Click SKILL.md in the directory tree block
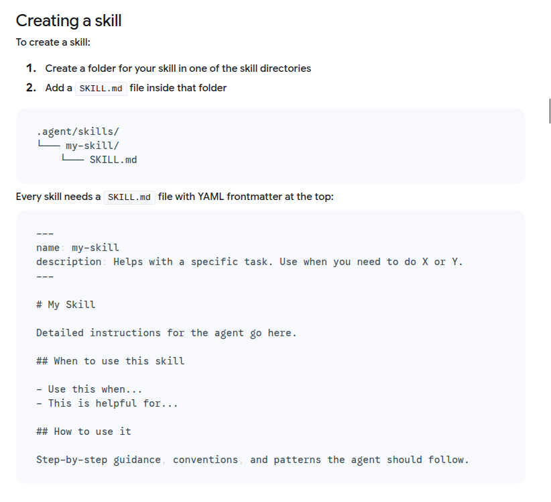Image resolution: width=551 pixels, height=502 pixels. (113, 160)
